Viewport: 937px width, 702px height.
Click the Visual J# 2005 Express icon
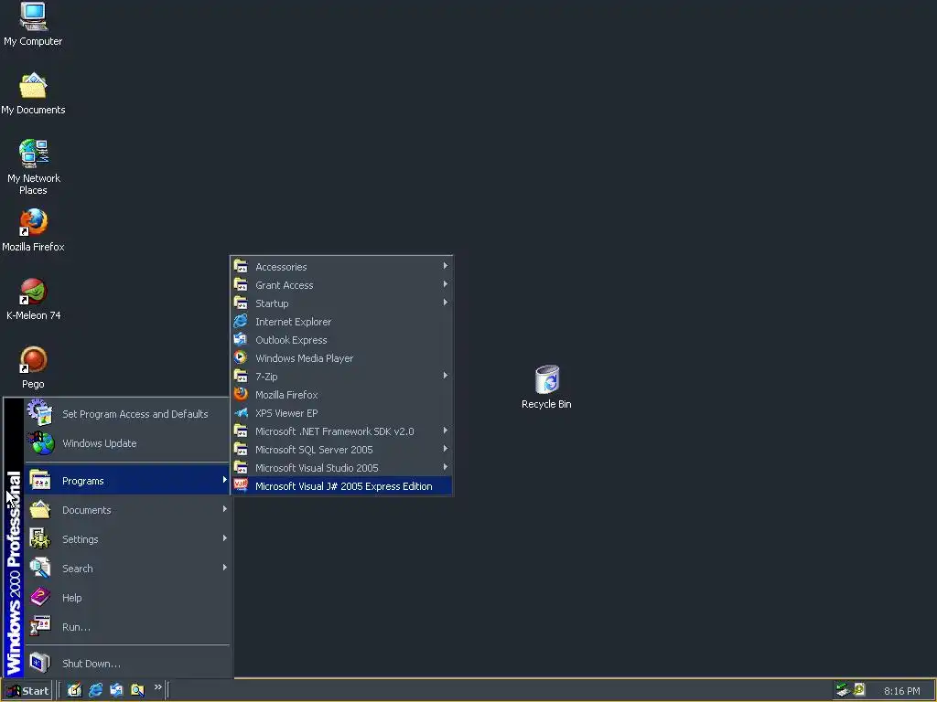[241, 486]
